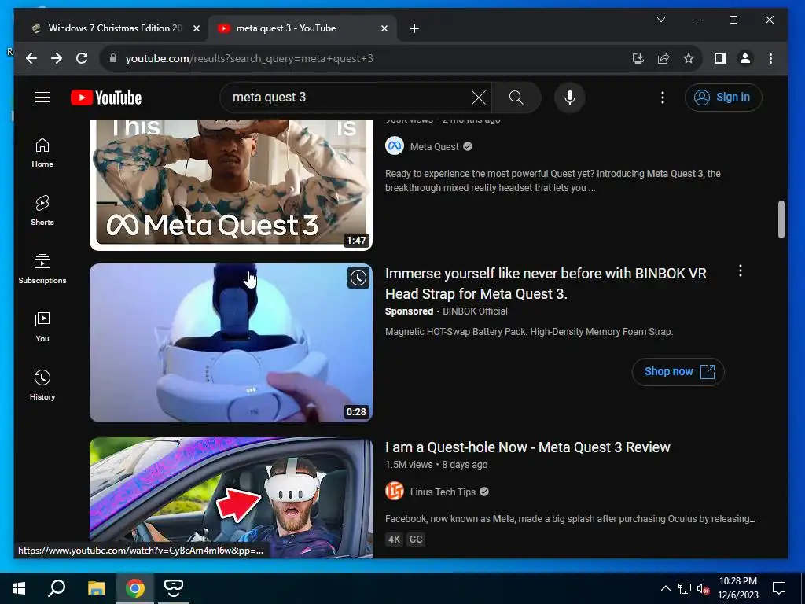Click the YouTube logo

point(106,98)
